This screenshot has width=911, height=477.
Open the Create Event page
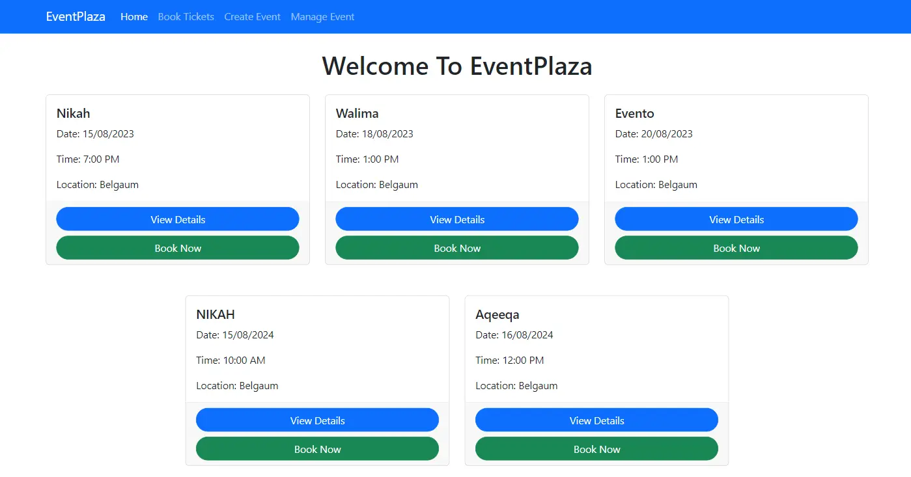pos(252,17)
